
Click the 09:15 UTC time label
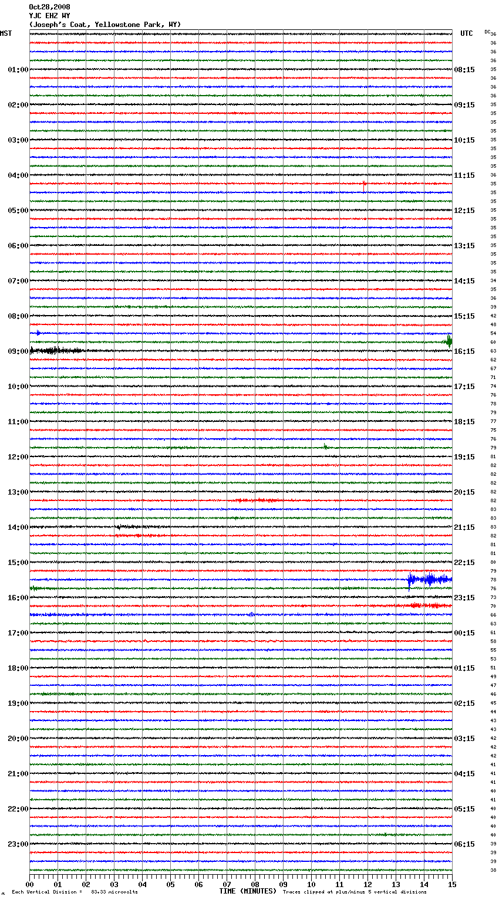[464, 105]
